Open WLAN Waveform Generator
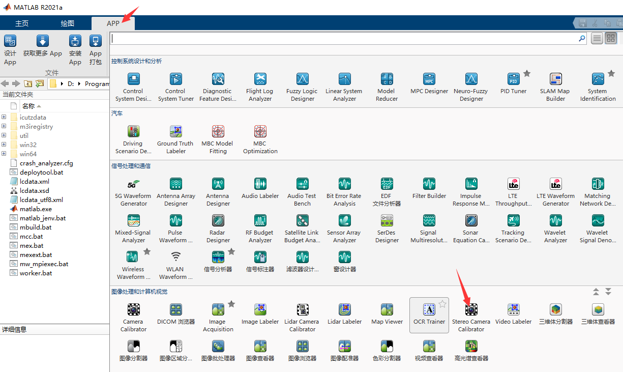Image resolution: width=623 pixels, height=372 pixels. click(175, 265)
